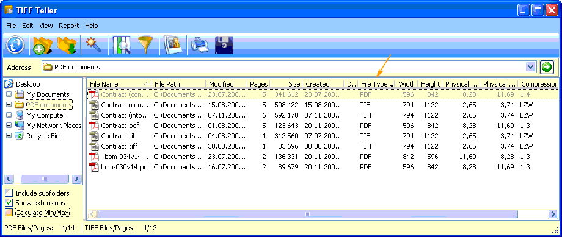The height and width of the screenshot is (237, 562).
Task: Open the Address dropdown arrow
Action: 530,67
